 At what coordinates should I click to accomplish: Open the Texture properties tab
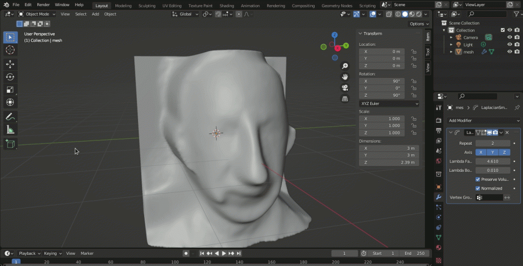[439, 260]
